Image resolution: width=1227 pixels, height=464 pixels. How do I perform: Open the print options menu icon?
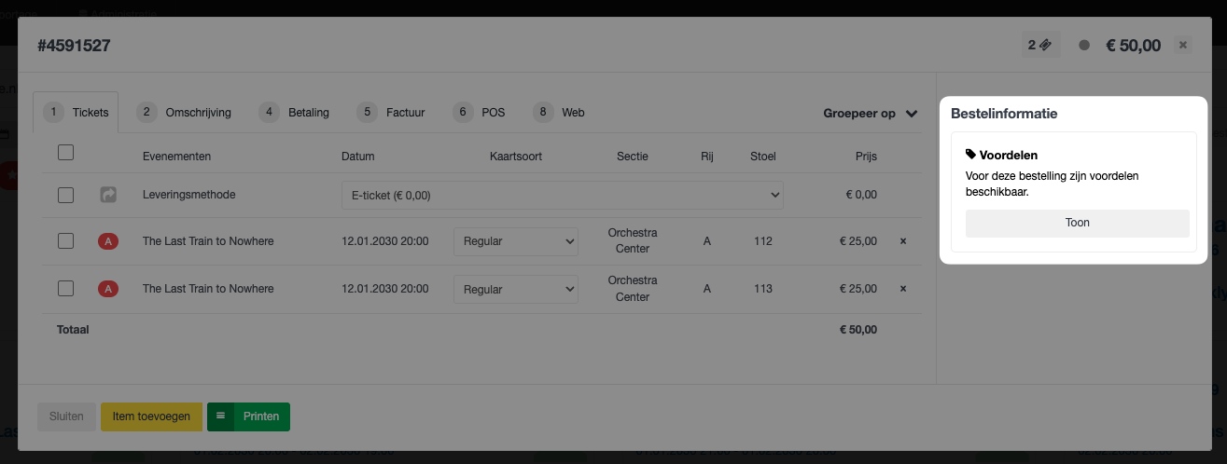[x=221, y=416]
